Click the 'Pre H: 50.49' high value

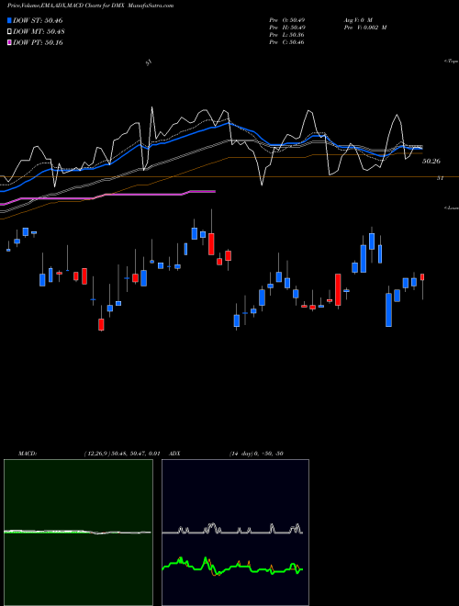tap(288, 28)
